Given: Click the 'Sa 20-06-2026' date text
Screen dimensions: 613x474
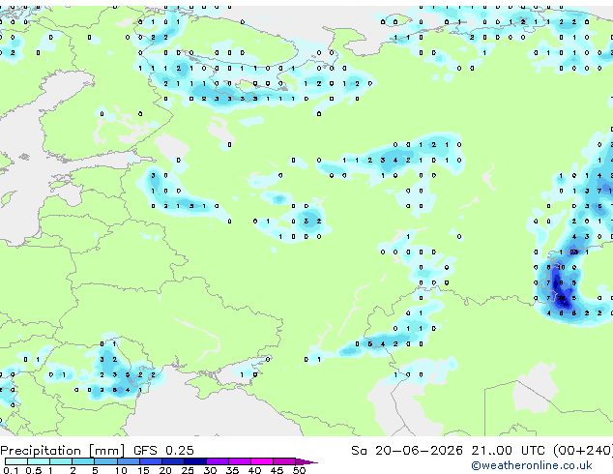Looking at the screenshot, I should coord(407,451).
